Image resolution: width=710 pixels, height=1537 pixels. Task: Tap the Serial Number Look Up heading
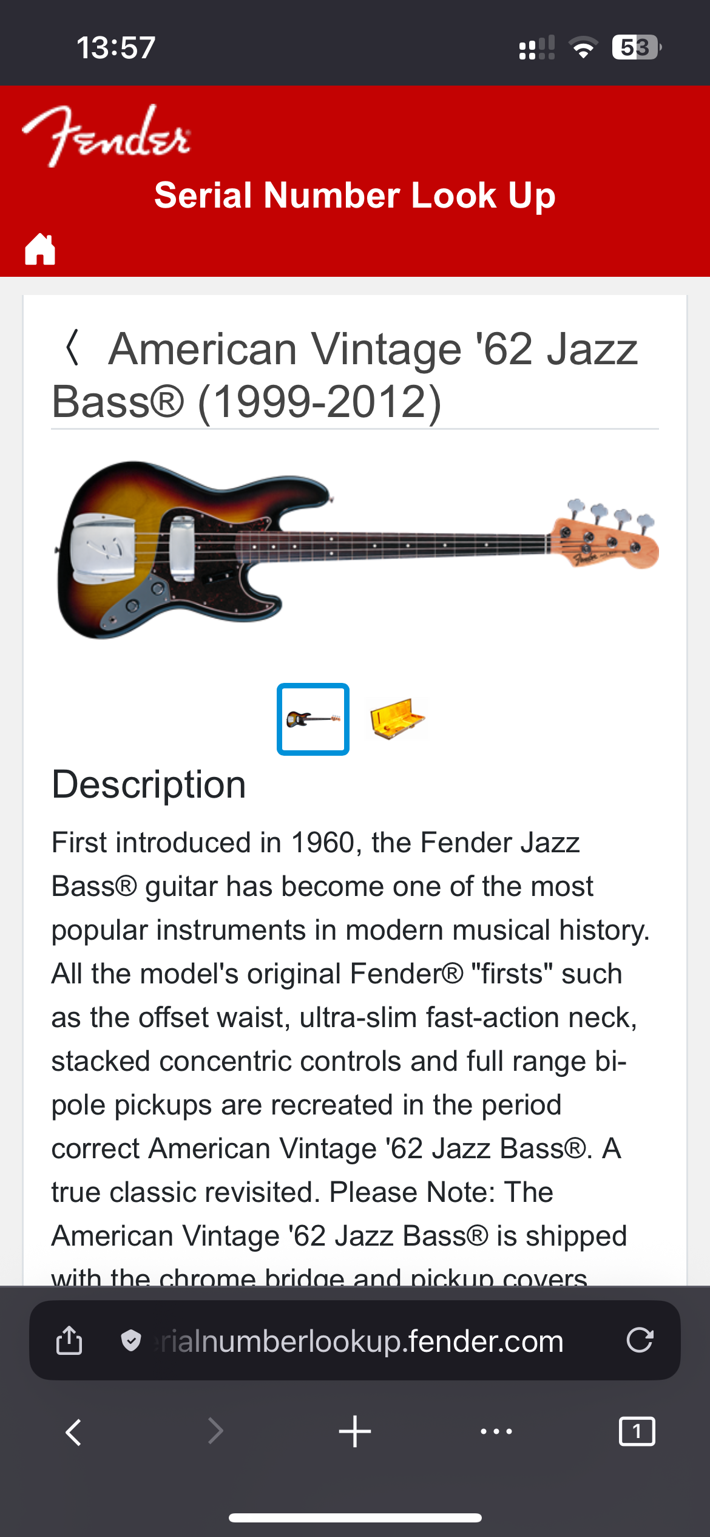[355, 195]
